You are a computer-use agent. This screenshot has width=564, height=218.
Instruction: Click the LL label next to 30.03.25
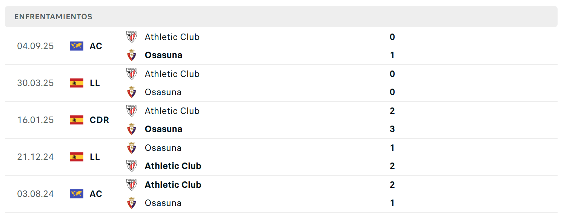pos(95,83)
